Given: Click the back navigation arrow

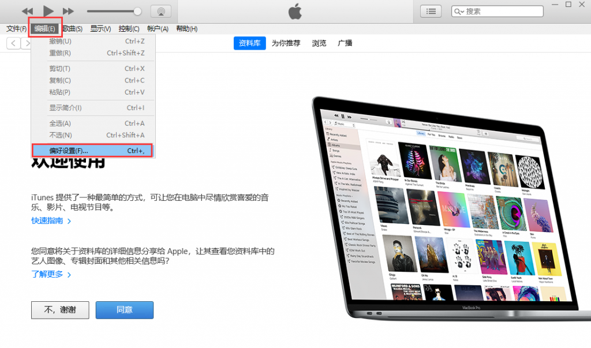Looking at the screenshot, I should point(14,43).
